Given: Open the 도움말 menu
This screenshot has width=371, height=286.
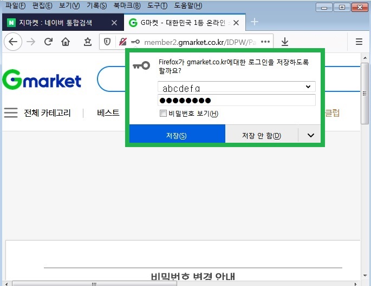Looking at the screenshot, I should click(x=188, y=5).
